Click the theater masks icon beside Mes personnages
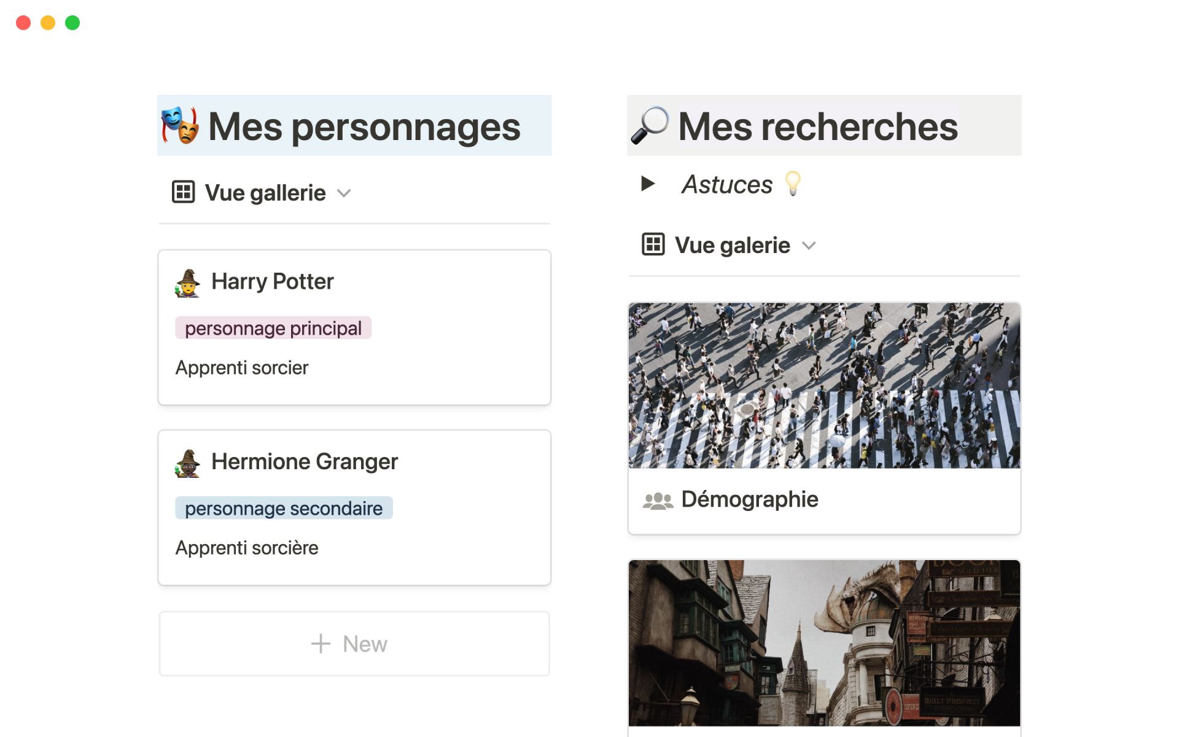The height and width of the screenshot is (737, 1179). pos(180,125)
